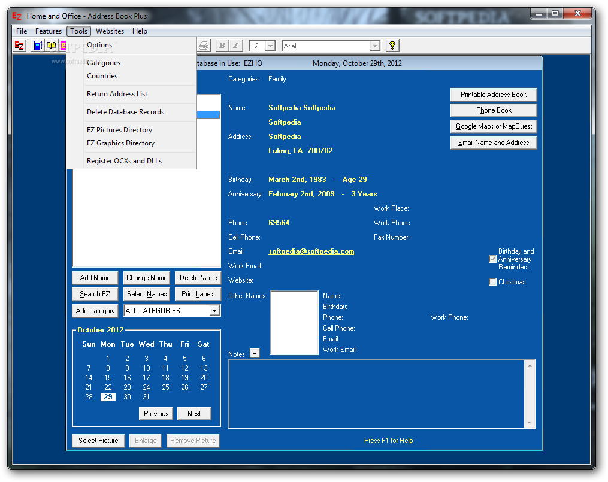Image resolution: width=608 pixels, height=482 pixels.
Task: Click inside the Arial font name field
Action: tap(326, 46)
